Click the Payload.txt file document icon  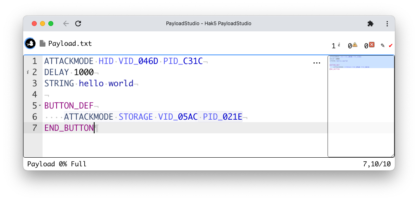point(42,43)
